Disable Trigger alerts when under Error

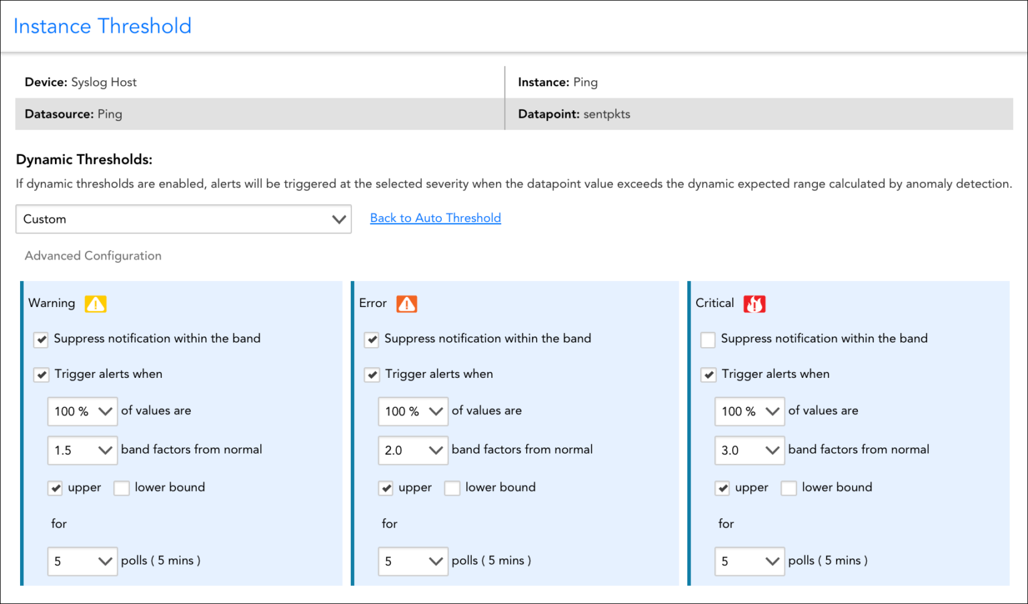[371, 375]
